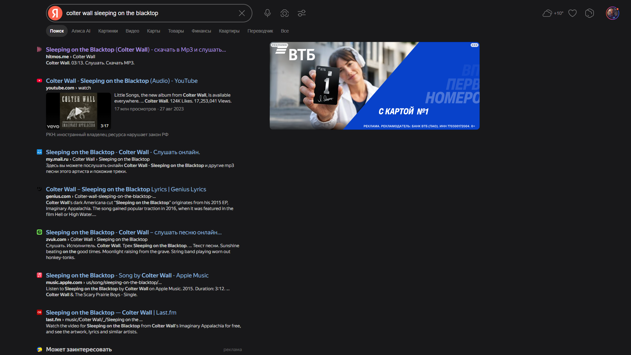Open hitmos.me Sleeping on the Blacktop MP3 link
631x355 pixels.
pos(136,49)
